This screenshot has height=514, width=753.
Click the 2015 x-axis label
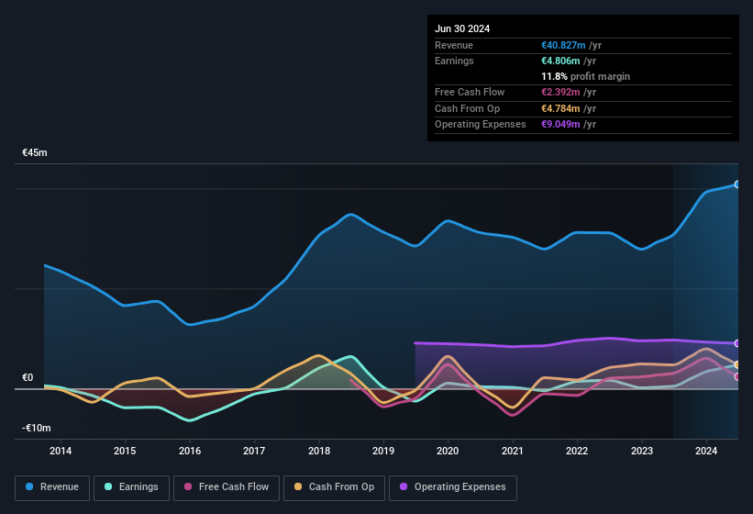125,451
